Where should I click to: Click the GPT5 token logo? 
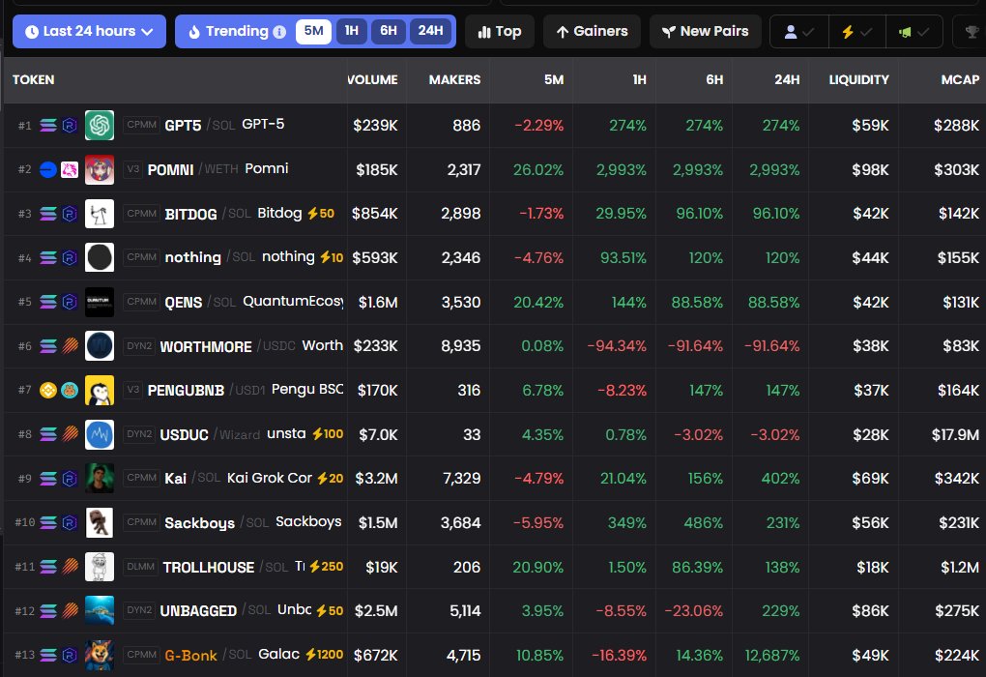pyautogui.click(x=100, y=125)
